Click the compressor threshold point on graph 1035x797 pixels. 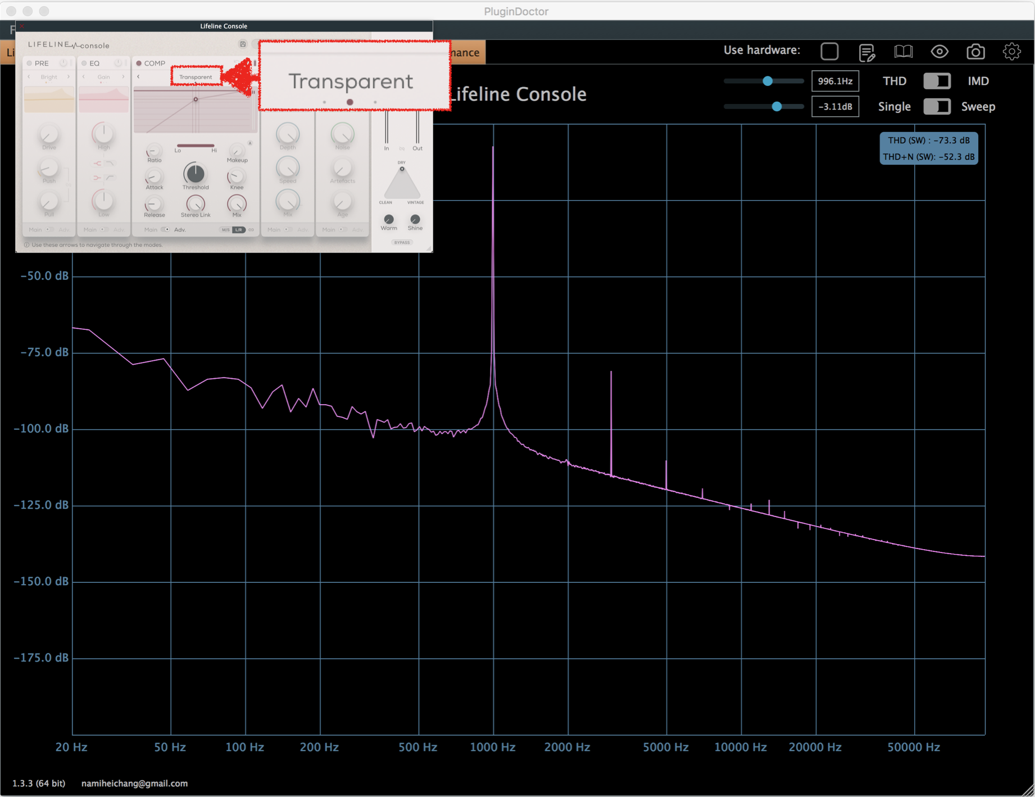(x=196, y=99)
